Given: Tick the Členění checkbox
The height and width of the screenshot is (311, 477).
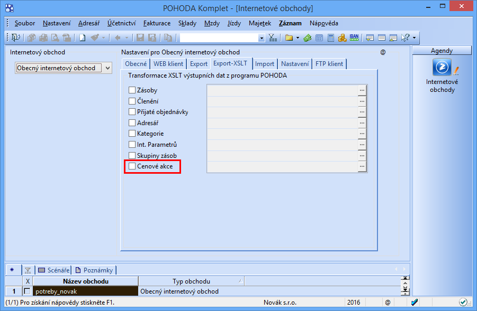Looking at the screenshot, I should pyautogui.click(x=132, y=101).
